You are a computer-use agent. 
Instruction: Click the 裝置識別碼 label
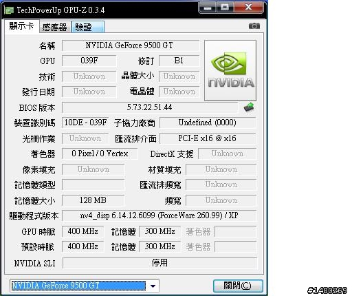[x=34, y=123]
